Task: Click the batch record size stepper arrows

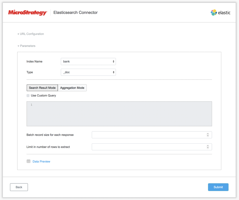Action: pos(208,135)
